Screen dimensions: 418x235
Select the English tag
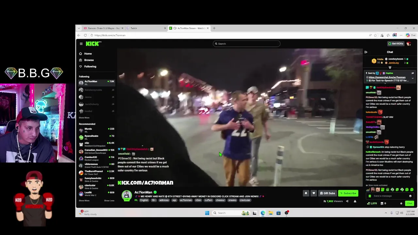[144, 200]
